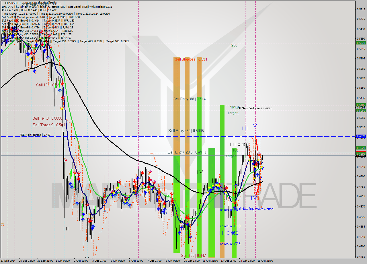This screenshot has height=264, width=367.
Task: Click the '5 Oct 05:00' time label
Action: point(118,261)
